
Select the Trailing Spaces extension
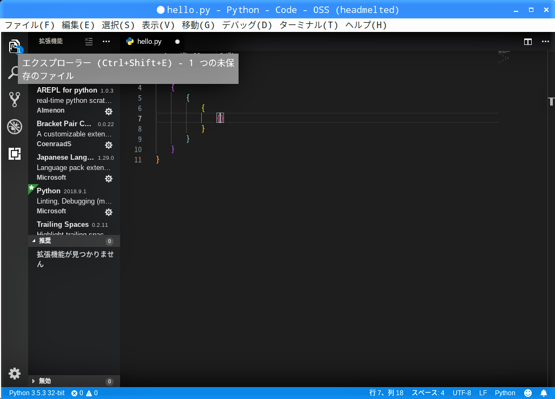click(74, 227)
